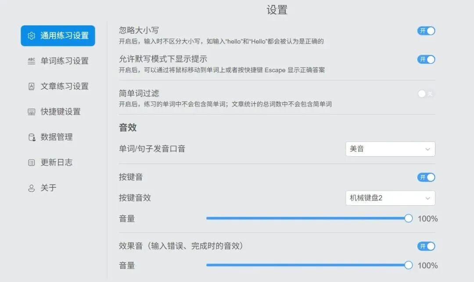Viewport: 474px width, 282px height.
Task: Select the database icon for 数据管理
Action: tap(31, 137)
